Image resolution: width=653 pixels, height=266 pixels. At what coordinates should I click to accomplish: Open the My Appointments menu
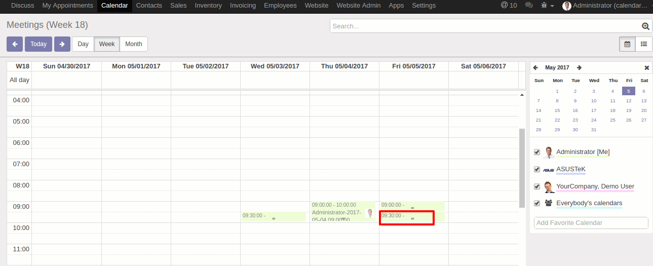[68, 6]
